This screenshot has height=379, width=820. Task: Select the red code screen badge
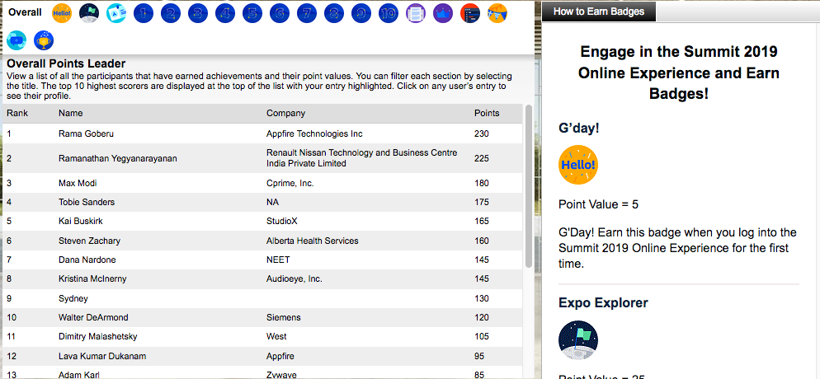click(x=470, y=13)
